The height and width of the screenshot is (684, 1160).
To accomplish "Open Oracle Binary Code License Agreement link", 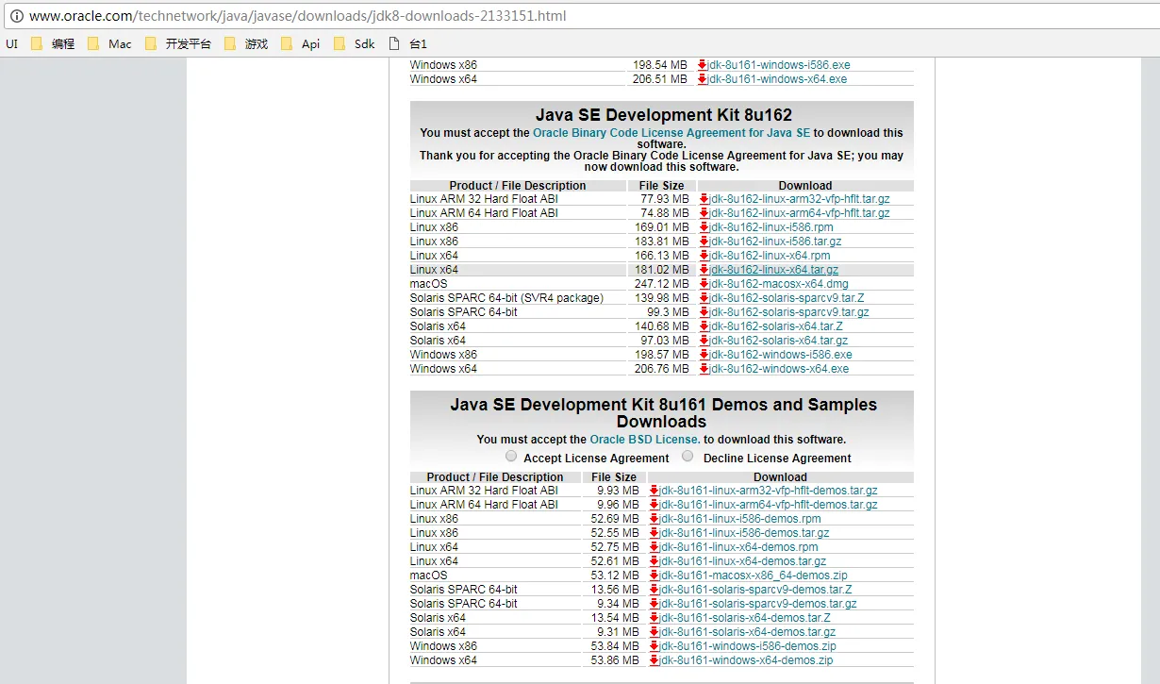I will tap(671, 133).
